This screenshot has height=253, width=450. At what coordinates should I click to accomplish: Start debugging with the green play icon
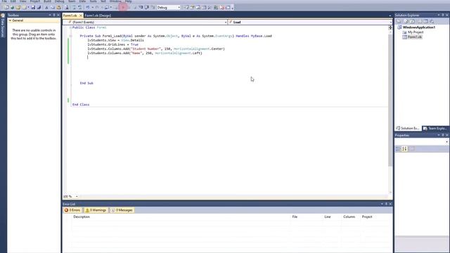click(x=123, y=8)
